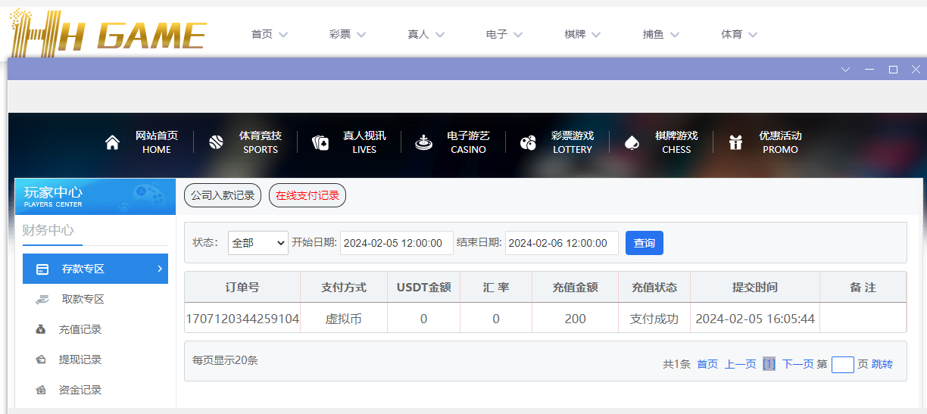Image resolution: width=927 pixels, height=414 pixels.
Task: Click the spade icon for 棋牌游戏
Action: (x=632, y=142)
